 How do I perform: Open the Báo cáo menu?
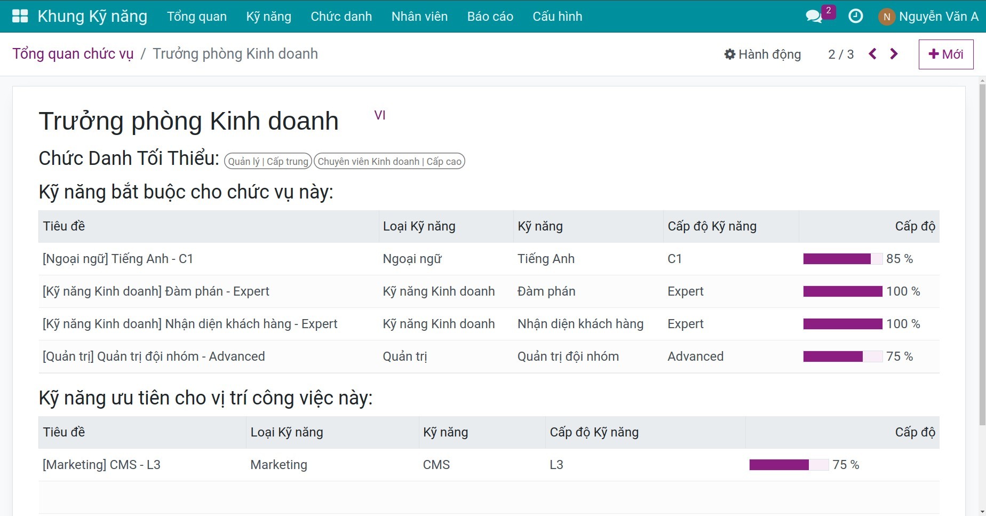click(x=490, y=17)
